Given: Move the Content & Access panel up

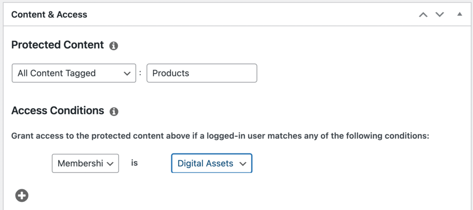Looking at the screenshot, I should (423, 14).
